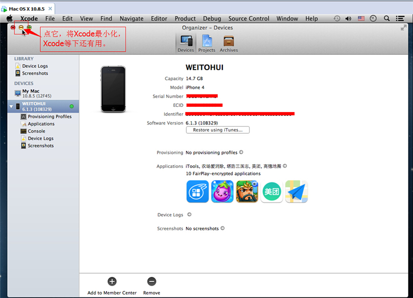Collapse the WEITOHUI device tree
The image size is (413, 298).
point(11,107)
